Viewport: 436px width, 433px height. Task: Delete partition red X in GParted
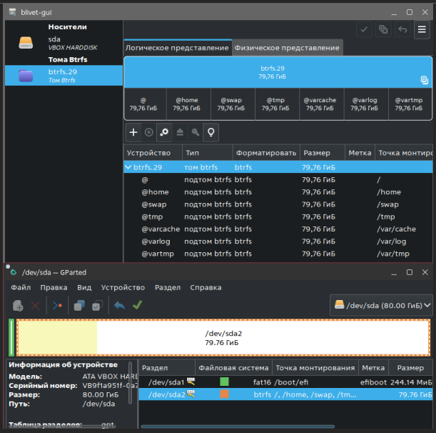pyautogui.click(x=35, y=306)
